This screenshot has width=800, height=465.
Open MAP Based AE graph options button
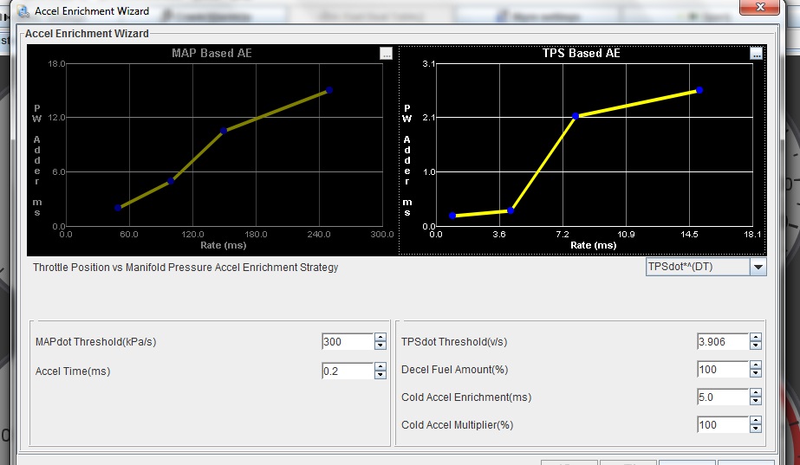(387, 53)
